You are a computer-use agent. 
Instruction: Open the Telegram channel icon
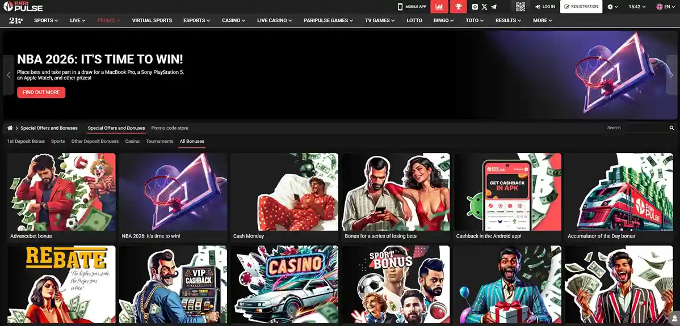(x=493, y=7)
